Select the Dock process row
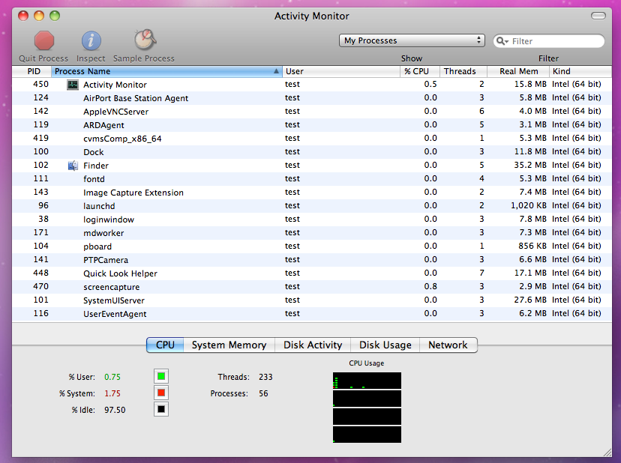 [x=312, y=152]
